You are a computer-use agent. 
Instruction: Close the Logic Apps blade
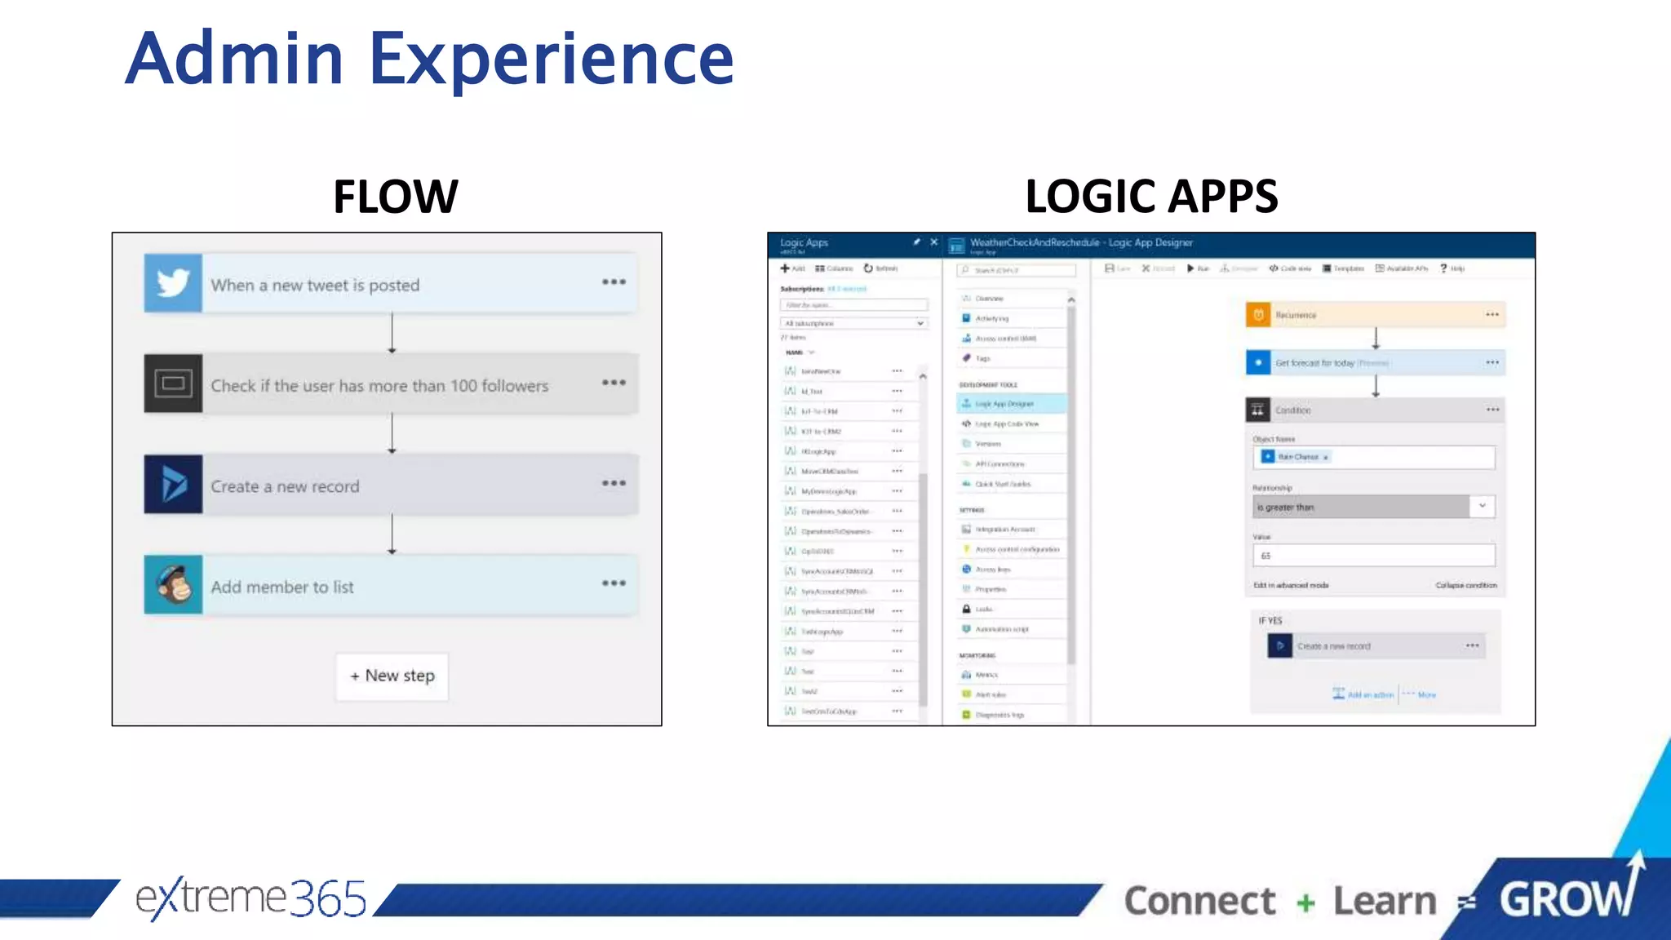coord(934,242)
